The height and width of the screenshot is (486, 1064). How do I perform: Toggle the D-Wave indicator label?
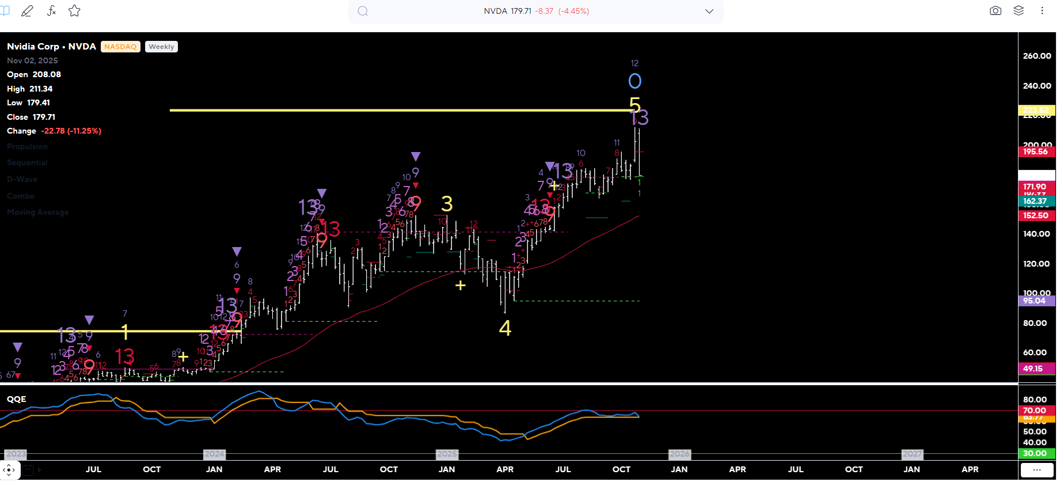[x=22, y=180]
